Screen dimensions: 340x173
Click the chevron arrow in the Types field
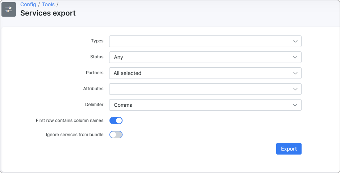point(295,41)
